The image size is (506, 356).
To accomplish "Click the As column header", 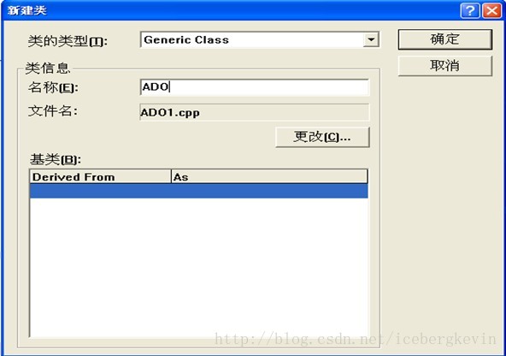I will (x=269, y=176).
